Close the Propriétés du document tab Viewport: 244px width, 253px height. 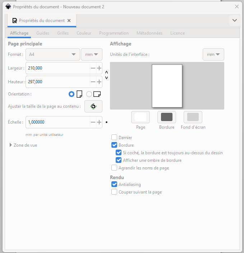point(69,21)
